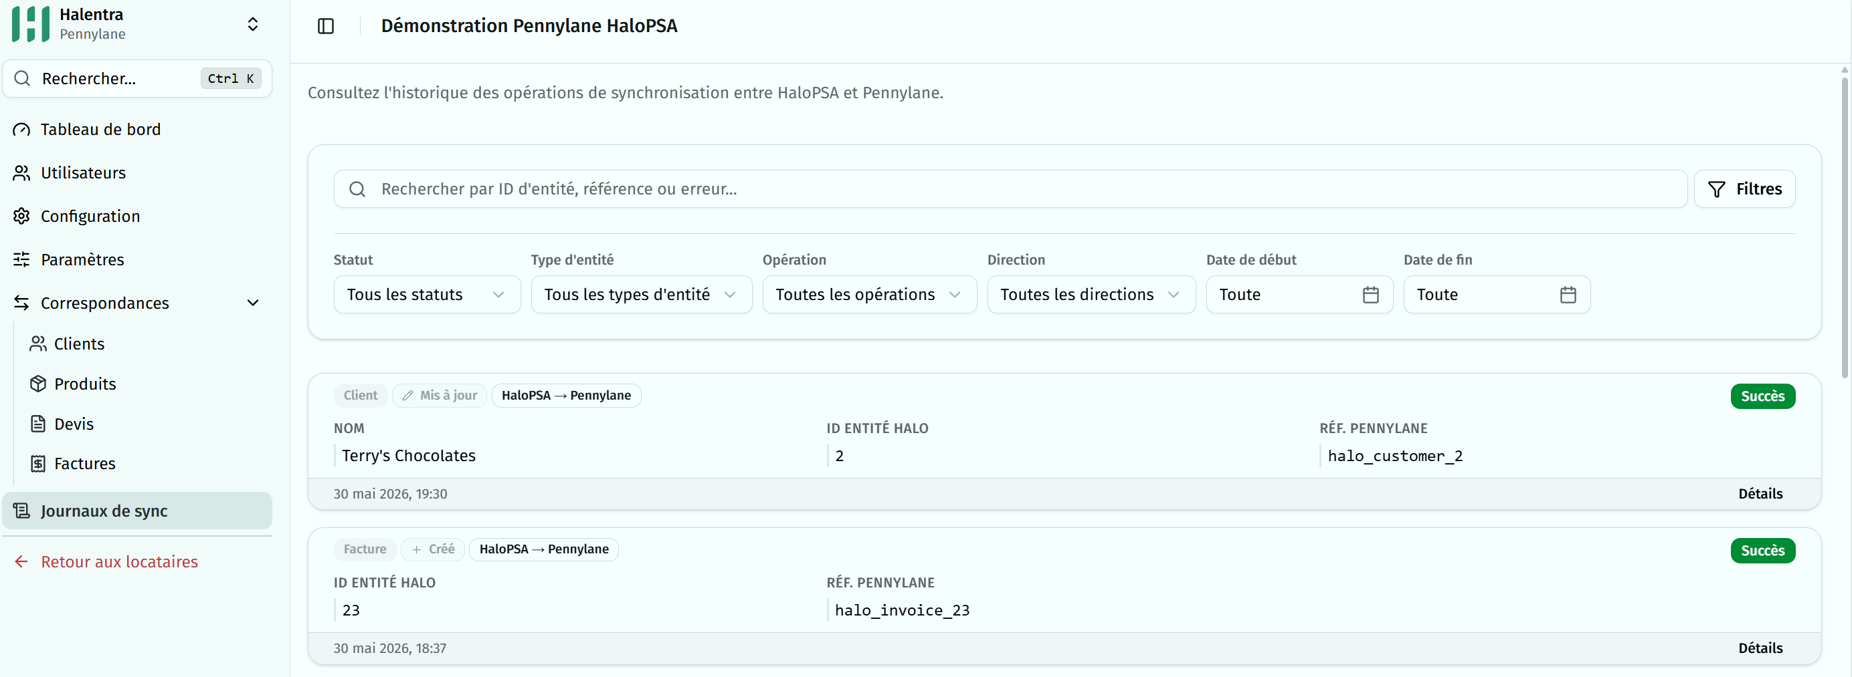Toggle the sidebar panel icon
The height and width of the screenshot is (677, 1852).
(326, 26)
